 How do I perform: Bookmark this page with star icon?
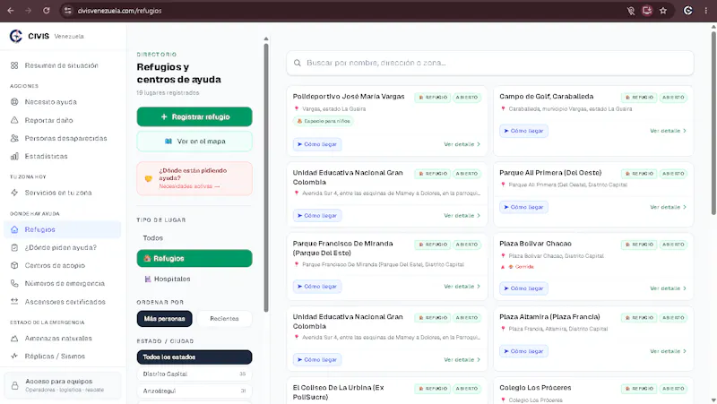click(x=663, y=11)
